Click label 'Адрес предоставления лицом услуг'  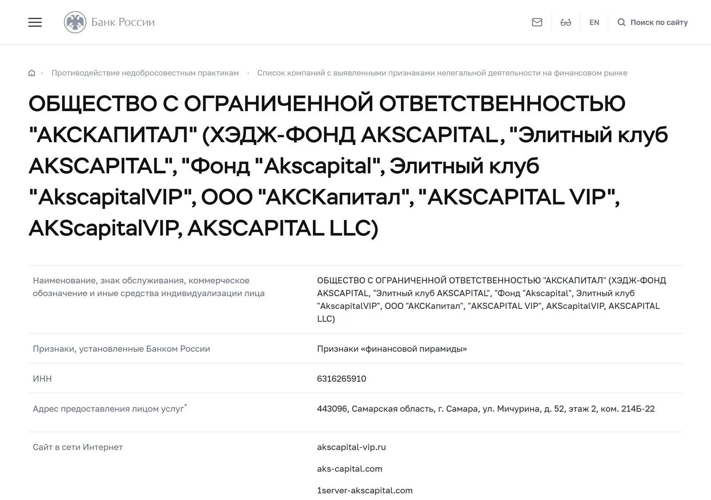[110, 408]
